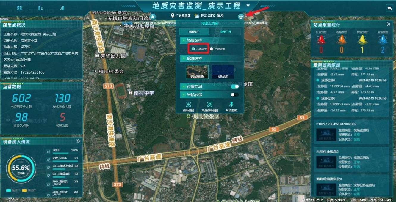Click the home icon above the map
The image size is (396, 202).
153,17
